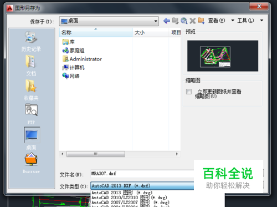Open the Buzzsaw location shortcut
The width and height of the screenshot is (277, 207).
click(31, 163)
